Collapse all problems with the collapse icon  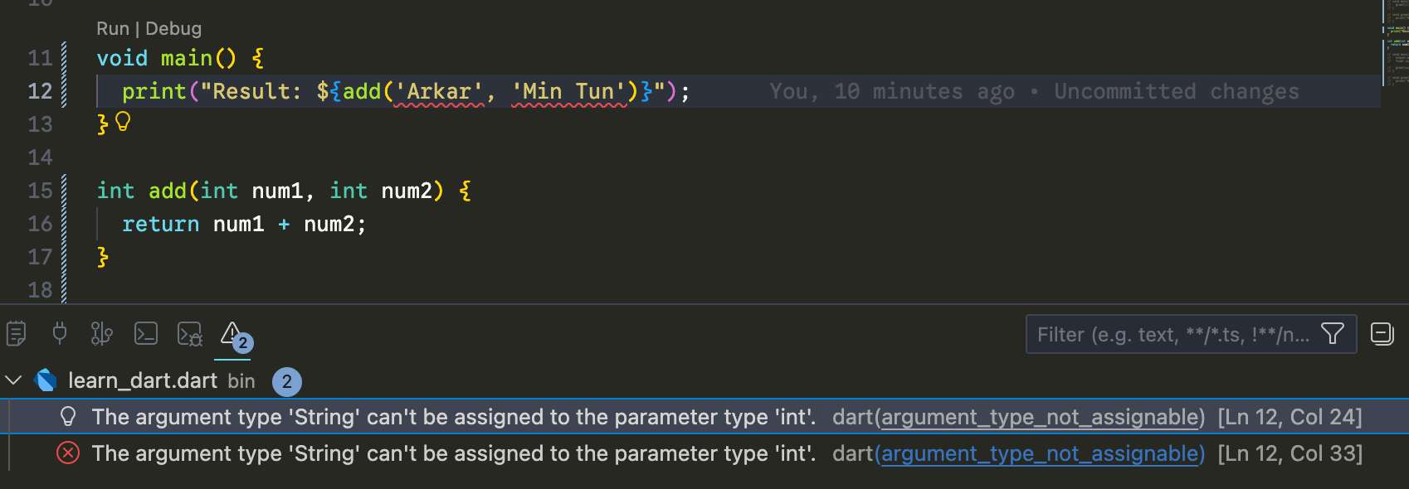pyautogui.click(x=1382, y=334)
